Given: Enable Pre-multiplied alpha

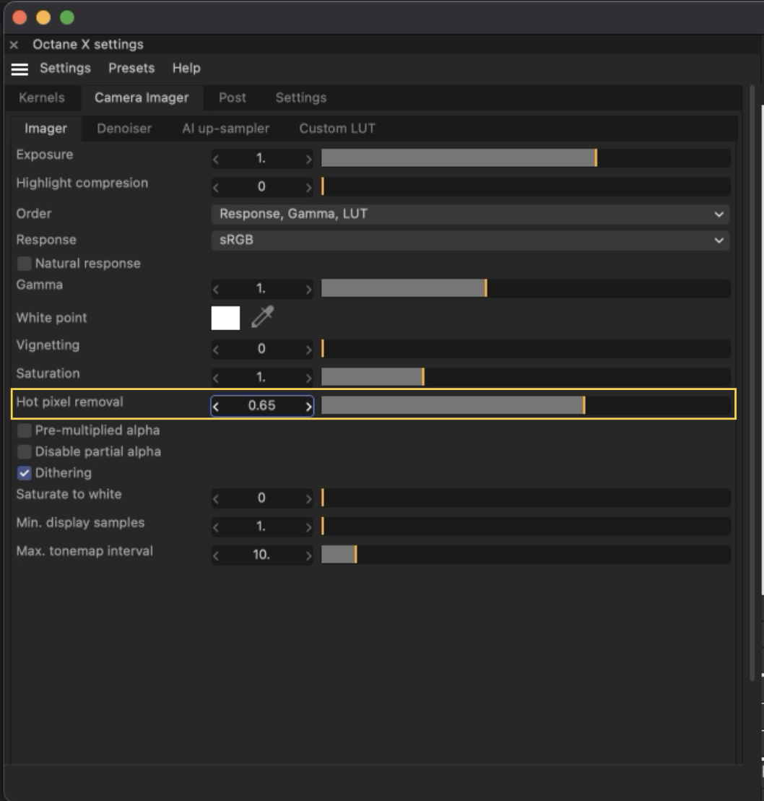Looking at the screenshot, I should (x=25, y=430).
